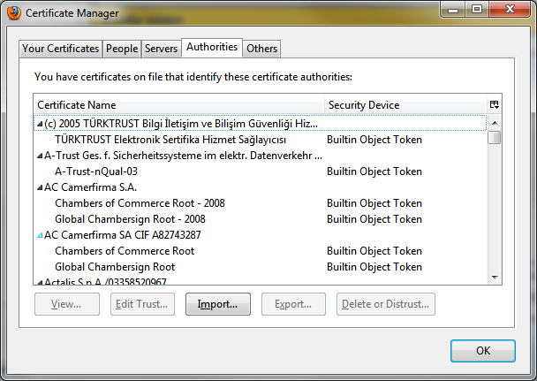The width and height of the screenshot is (537, 381).
Task: Select A-Trust Ges. f. Sicherheitssysteme row
Action: tap(261, 156)
